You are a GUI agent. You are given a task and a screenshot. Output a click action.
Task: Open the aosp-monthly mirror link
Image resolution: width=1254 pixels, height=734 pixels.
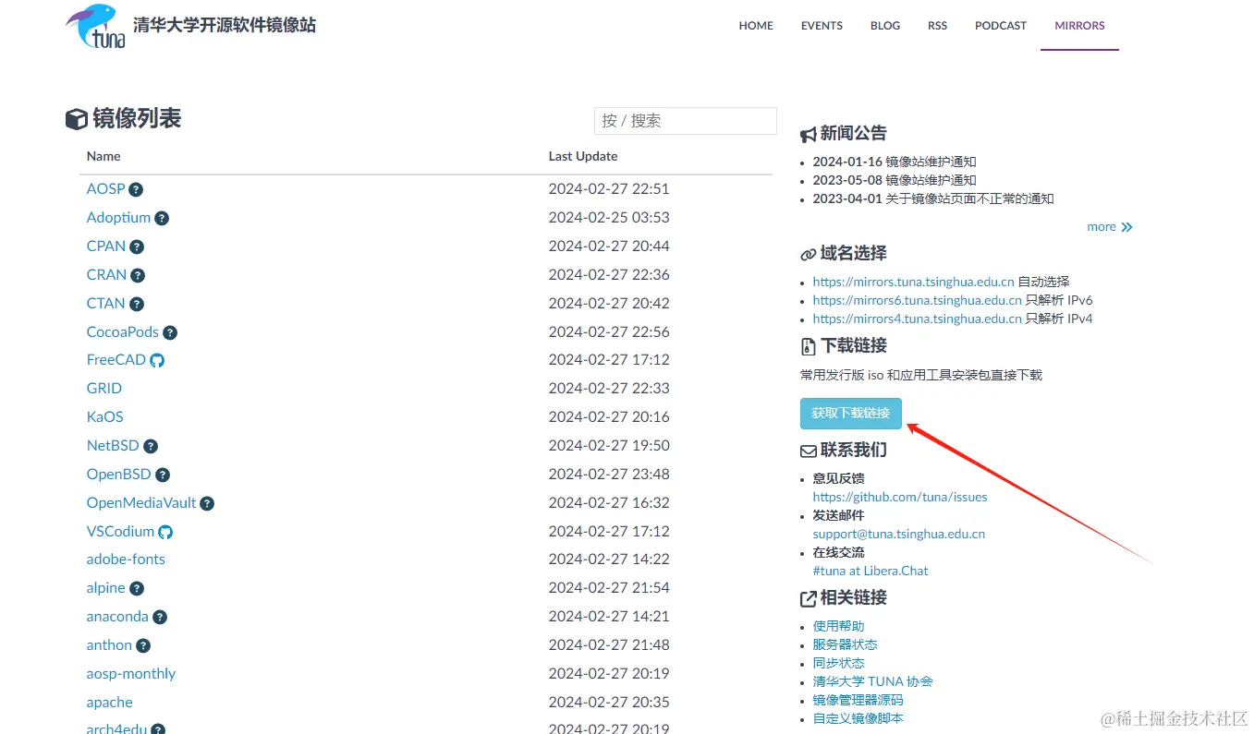click(x=131, y=673)
